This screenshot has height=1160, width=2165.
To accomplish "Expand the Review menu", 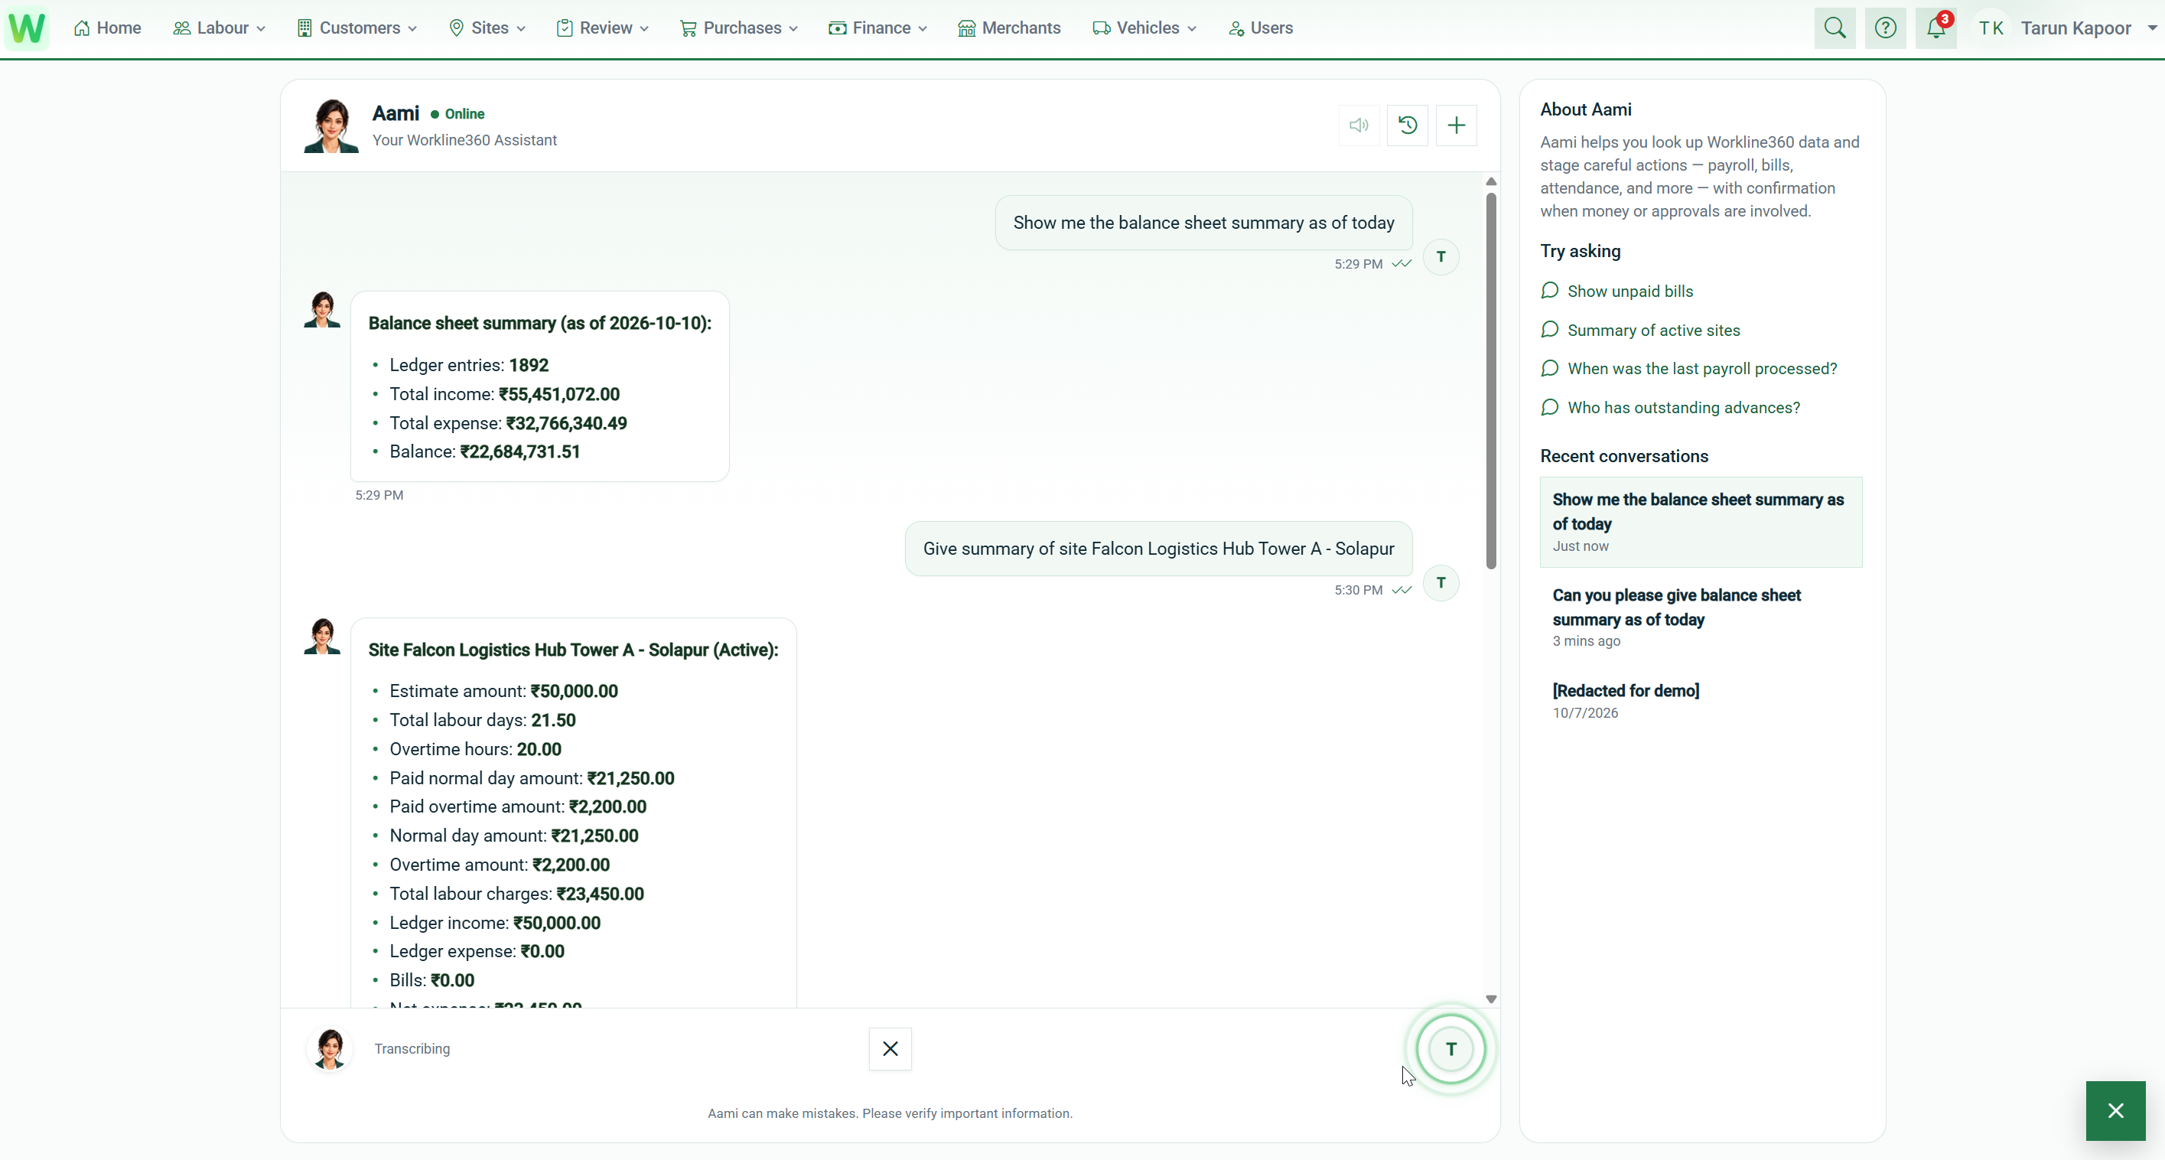I will [603, 28].
